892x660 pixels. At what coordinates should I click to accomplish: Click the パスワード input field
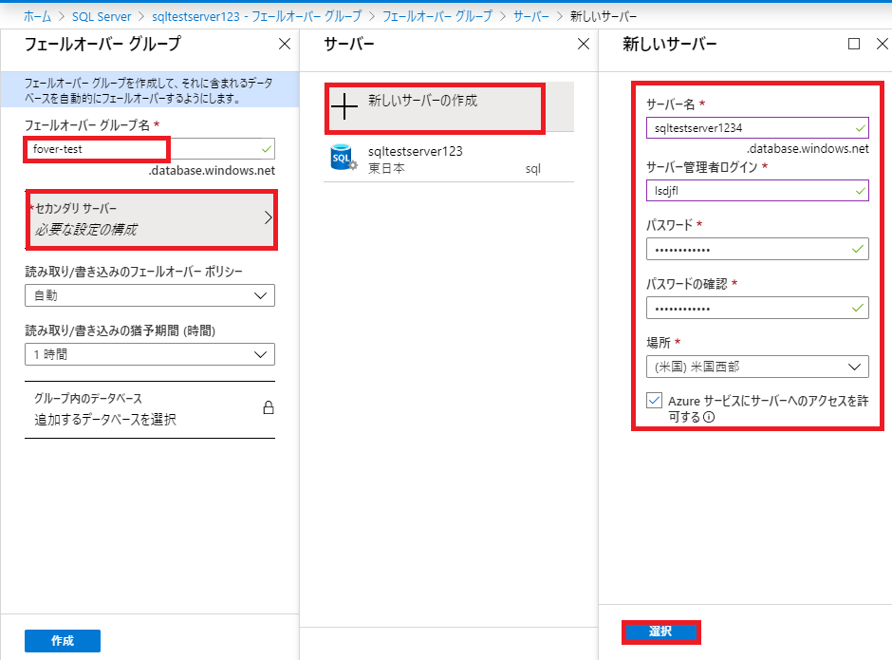point(757,249)
